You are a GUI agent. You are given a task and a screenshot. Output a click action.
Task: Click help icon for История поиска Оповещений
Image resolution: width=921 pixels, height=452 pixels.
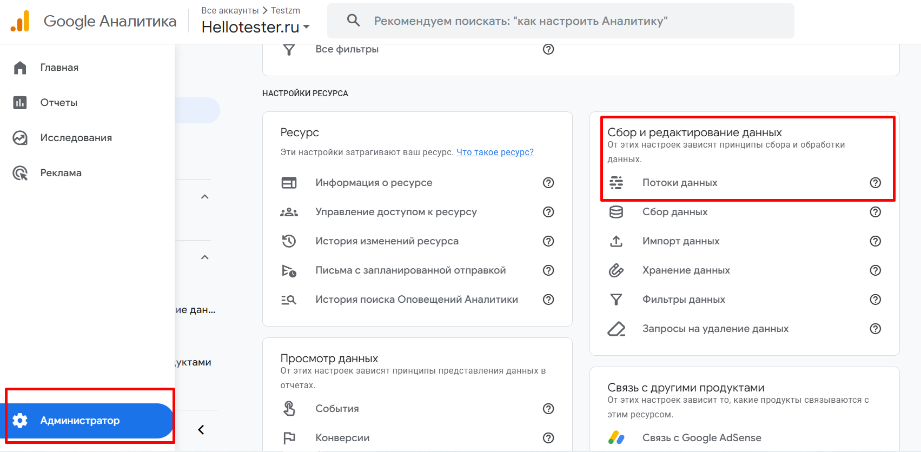pyautogui.click(x=548, y=300)
